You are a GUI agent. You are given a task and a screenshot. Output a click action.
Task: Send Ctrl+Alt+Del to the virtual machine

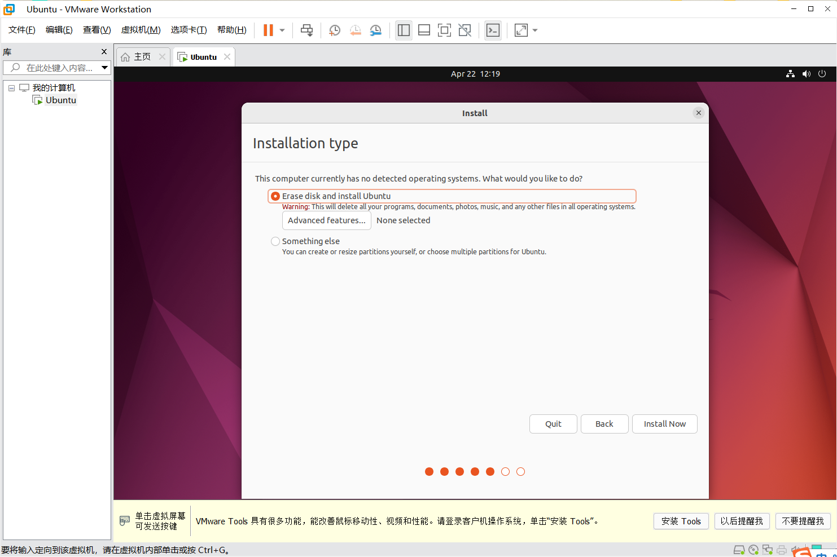306,30
